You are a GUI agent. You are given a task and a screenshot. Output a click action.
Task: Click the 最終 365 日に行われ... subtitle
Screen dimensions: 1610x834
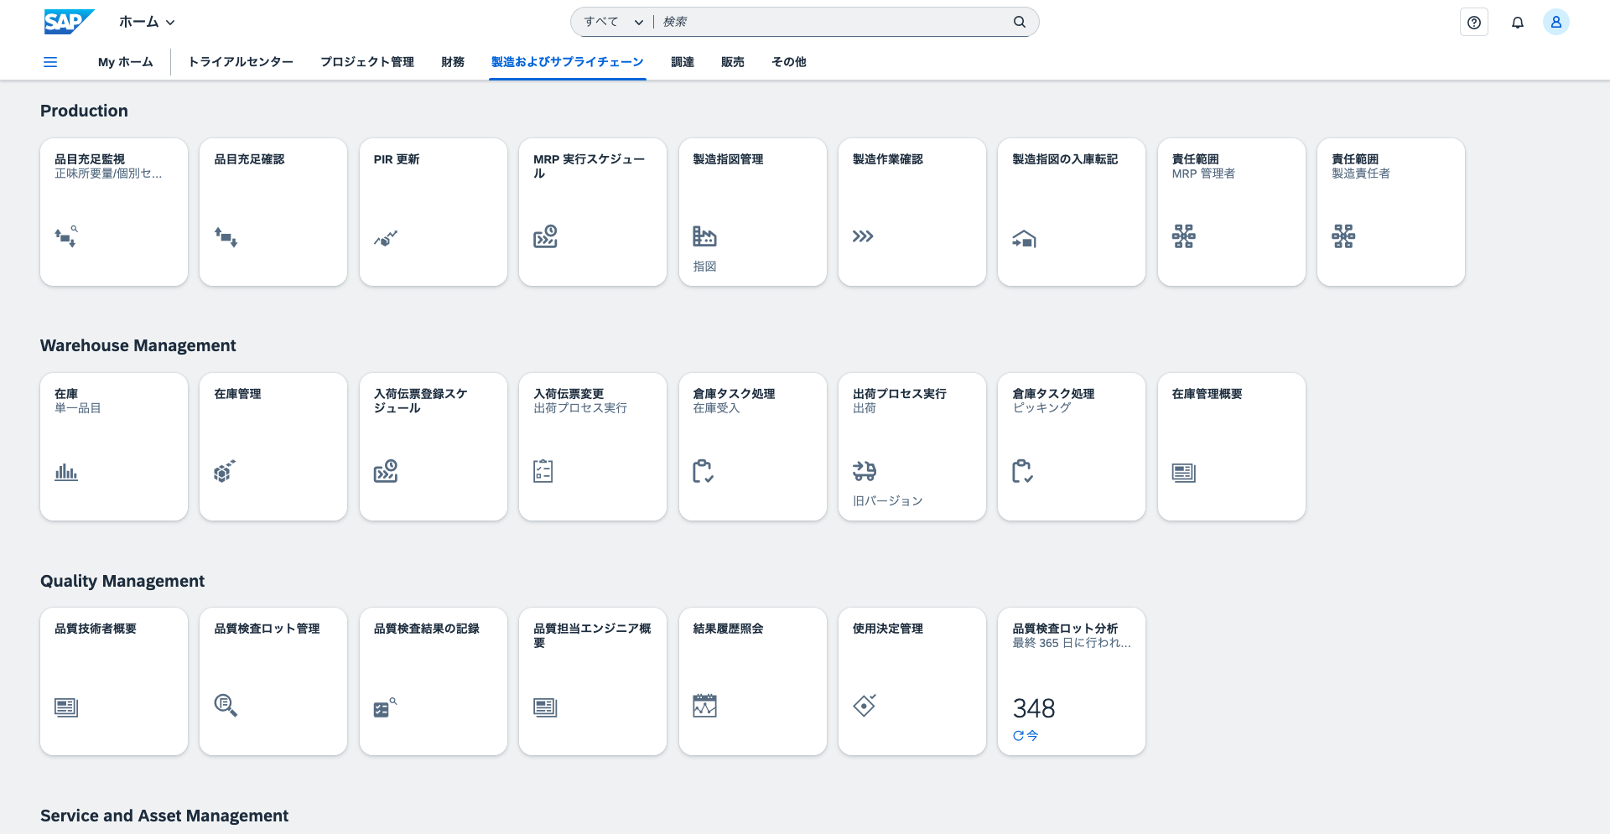[1072, 643]
